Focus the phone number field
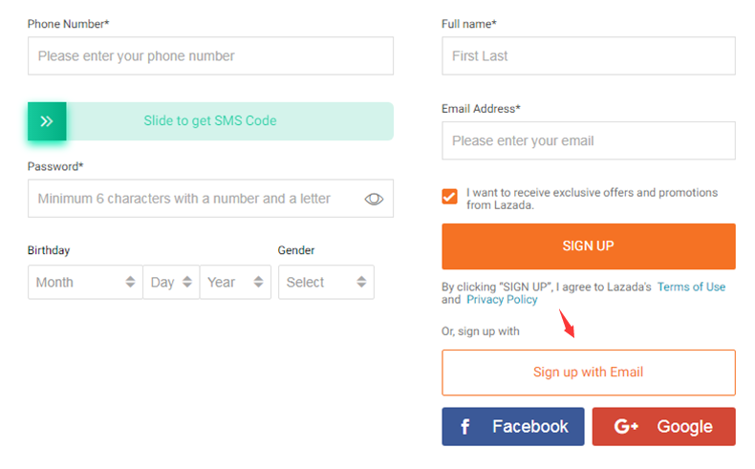Viewport: 755px width, 469px height. coord(210,56)
